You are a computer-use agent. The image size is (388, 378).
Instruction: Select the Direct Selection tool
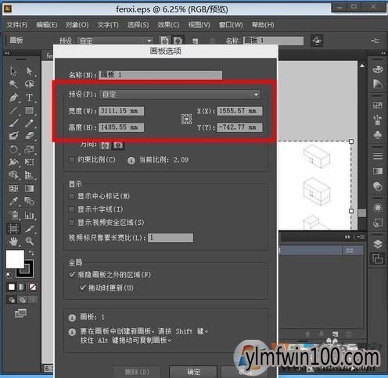(29, 71)
